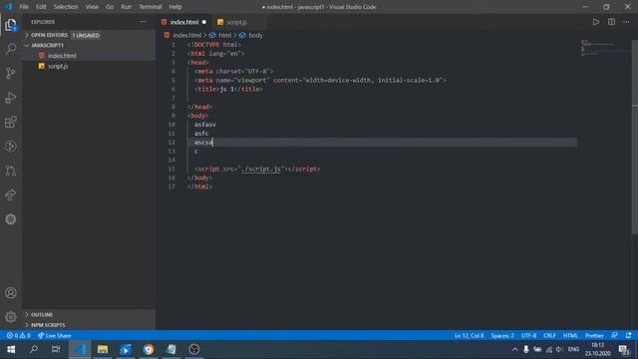638x359 pixels.
Task: Open the Explorer view in activity bar
Action: click(11, 25)
